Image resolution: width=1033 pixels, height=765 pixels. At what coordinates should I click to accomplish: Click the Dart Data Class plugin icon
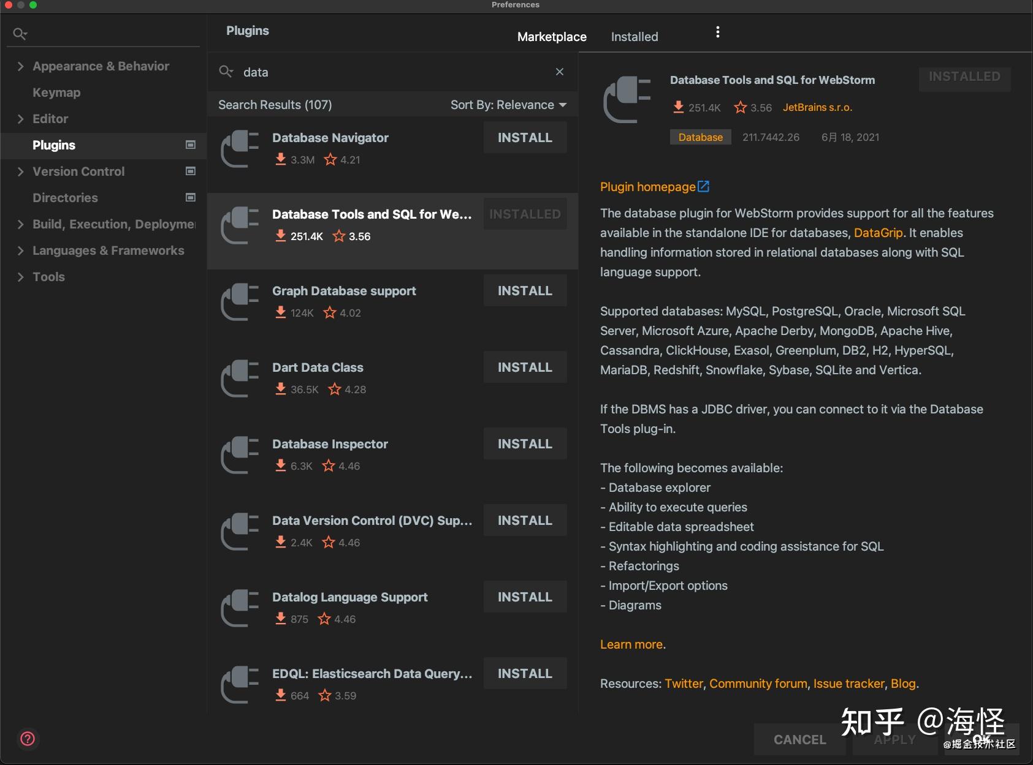pyautogui.click(x=240, y=378)
